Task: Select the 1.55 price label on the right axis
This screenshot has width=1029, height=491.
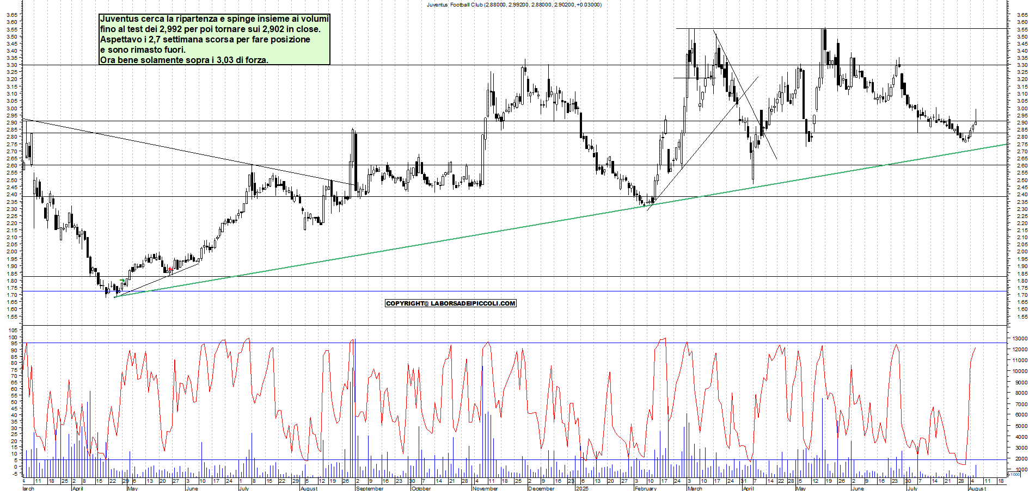Action: coord(1021,316)
